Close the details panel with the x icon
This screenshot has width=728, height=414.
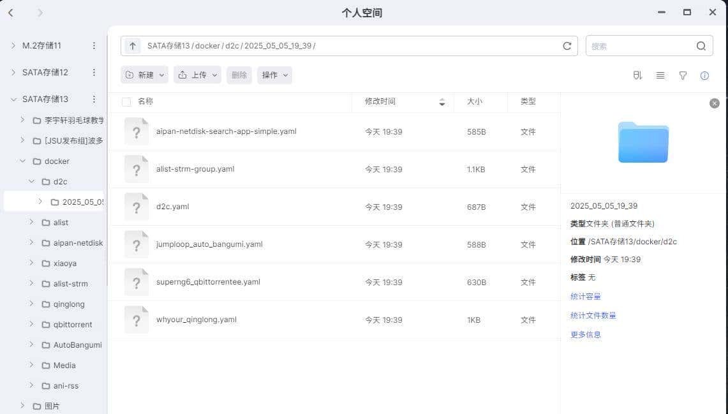pos(715,103)
